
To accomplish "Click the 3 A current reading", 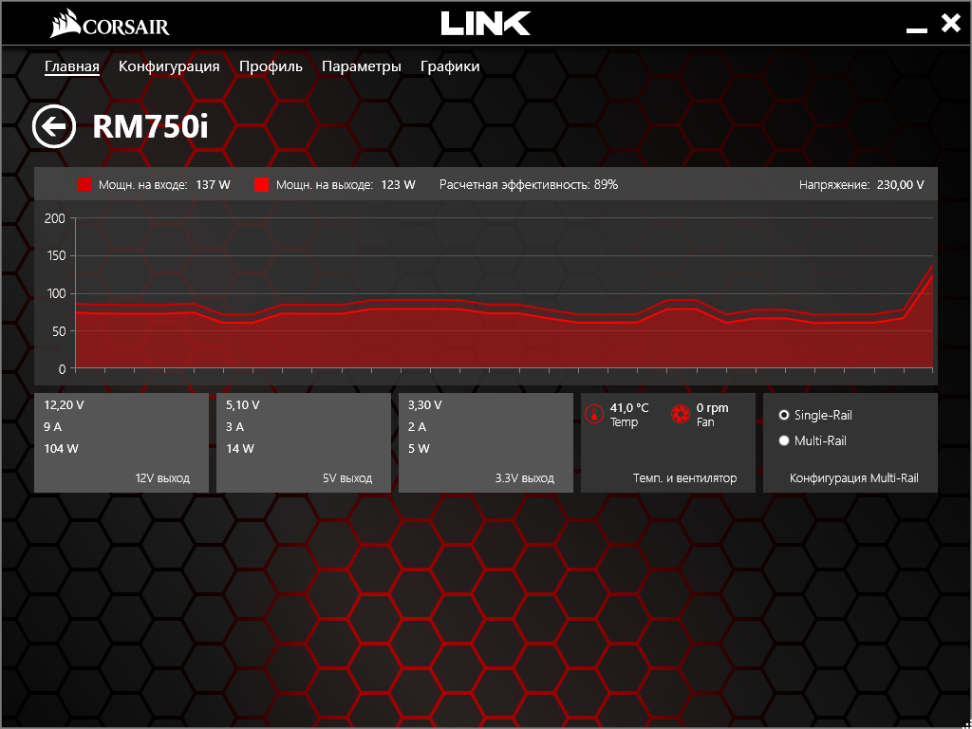I will tap(235, 427).
